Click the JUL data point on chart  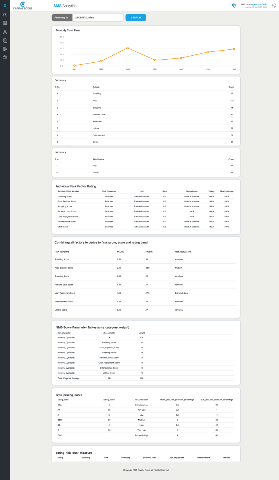tap(234, 49)
